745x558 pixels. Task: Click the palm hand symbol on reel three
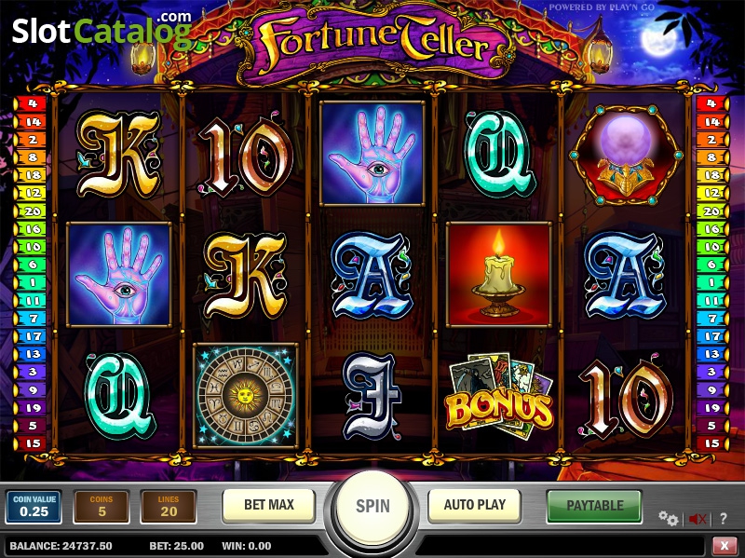click(x=372, y=154)
